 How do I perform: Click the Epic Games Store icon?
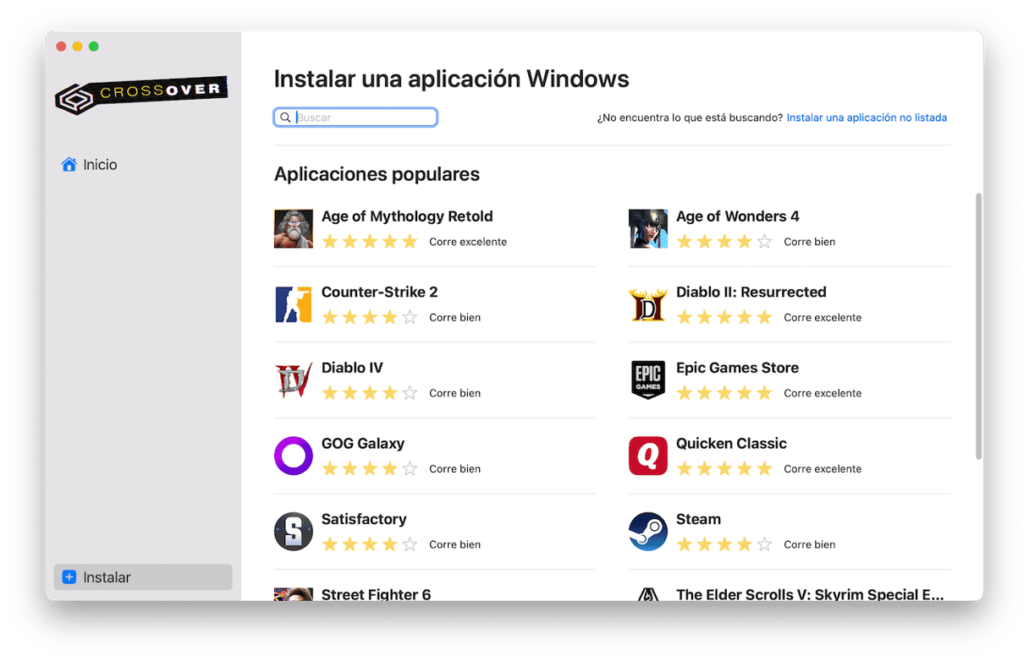[x=648, y=380]
